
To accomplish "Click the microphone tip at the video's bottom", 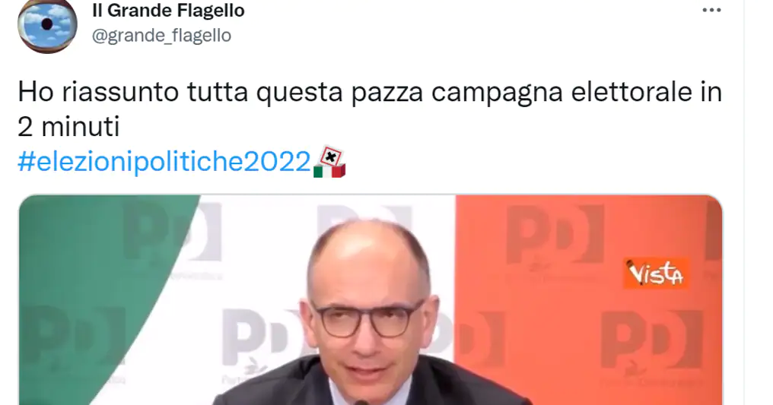I will [361, 402].
